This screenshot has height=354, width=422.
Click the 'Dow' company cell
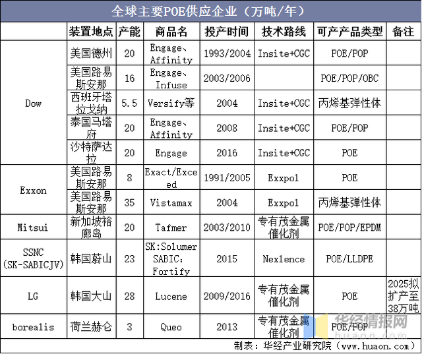(34, 103)
